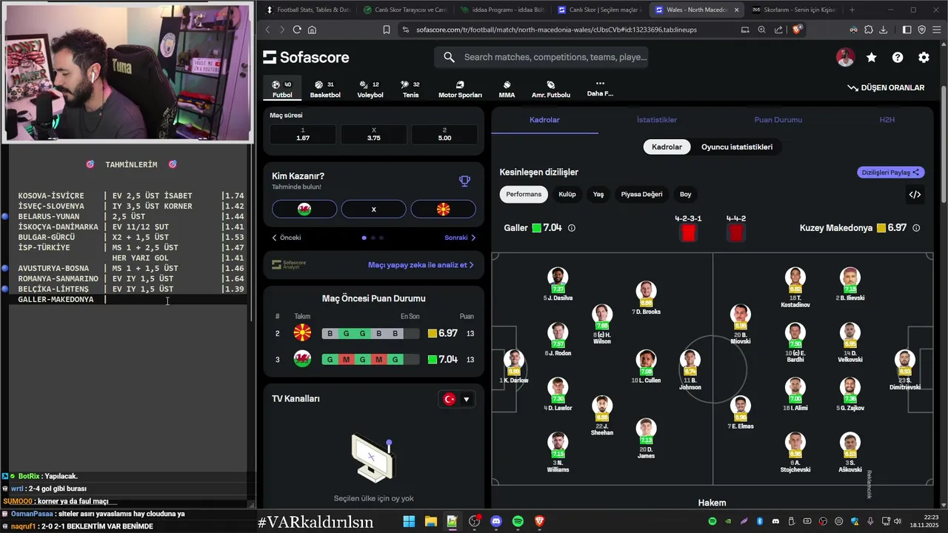This screenshot has height=533, width=948.
Task: Click the Brave shields icon
Action: tap(797, 30)
